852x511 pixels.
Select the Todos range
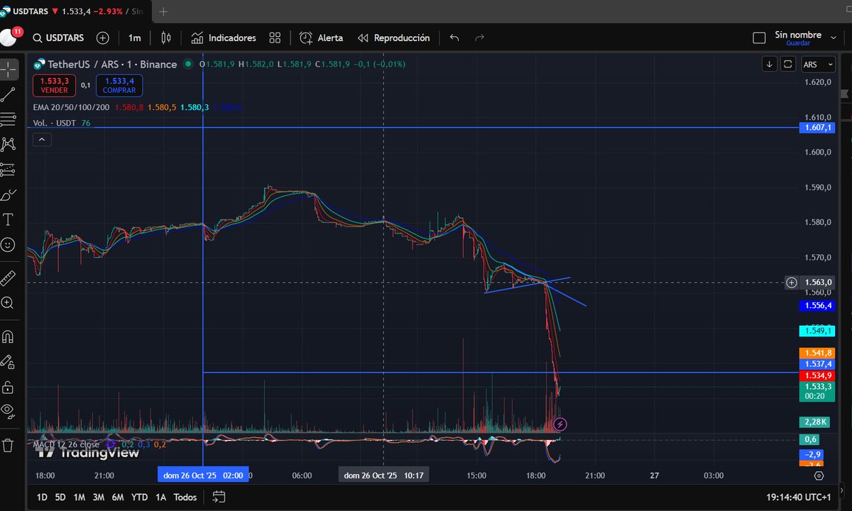[x=185, y=497]
